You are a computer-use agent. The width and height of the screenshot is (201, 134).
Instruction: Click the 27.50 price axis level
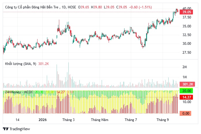point(187,53)
